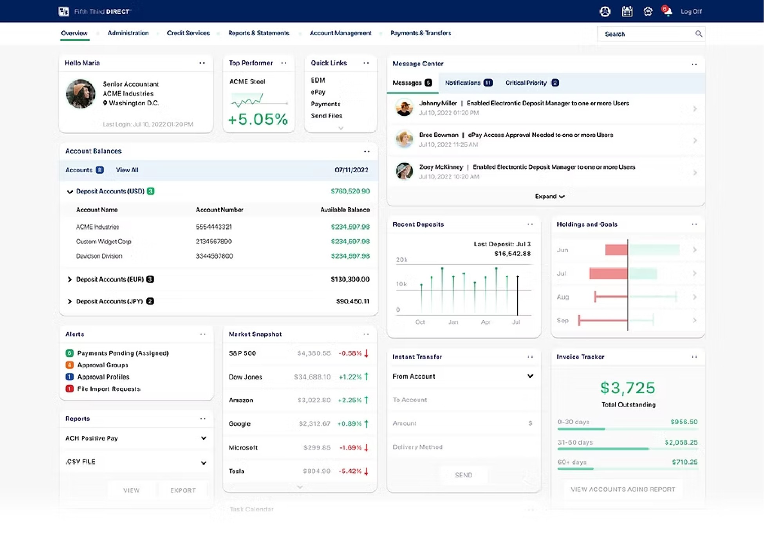Expand Deposit Accounts (EUR) section
This screenshot has width=764, height=542.
pyautogui.click(x=69, y=279)
